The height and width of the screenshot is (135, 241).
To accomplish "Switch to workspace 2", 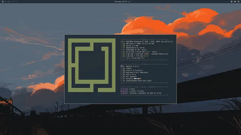I will click(x=8, y=1).
